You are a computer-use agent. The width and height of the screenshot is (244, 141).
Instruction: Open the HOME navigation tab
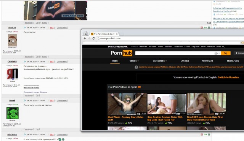click(115, 61)
